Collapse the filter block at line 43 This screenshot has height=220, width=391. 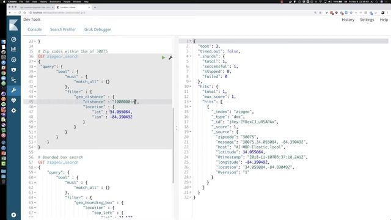(x=35, y=92)
